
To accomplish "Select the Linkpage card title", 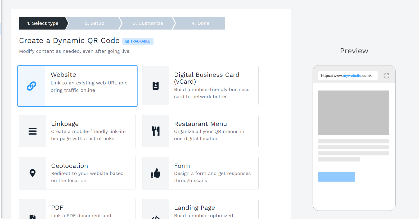I will click(65, 124).
